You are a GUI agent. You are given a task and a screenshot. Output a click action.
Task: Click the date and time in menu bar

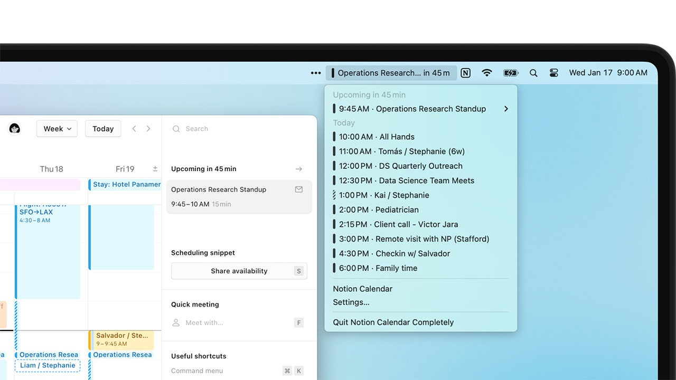pyautogui.click(x=608, y=72)
